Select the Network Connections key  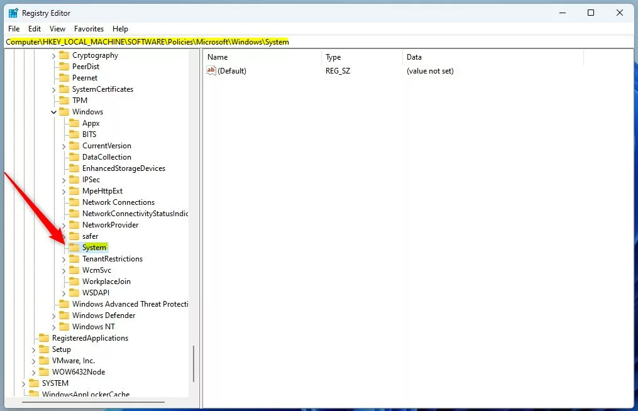[118, 202]
